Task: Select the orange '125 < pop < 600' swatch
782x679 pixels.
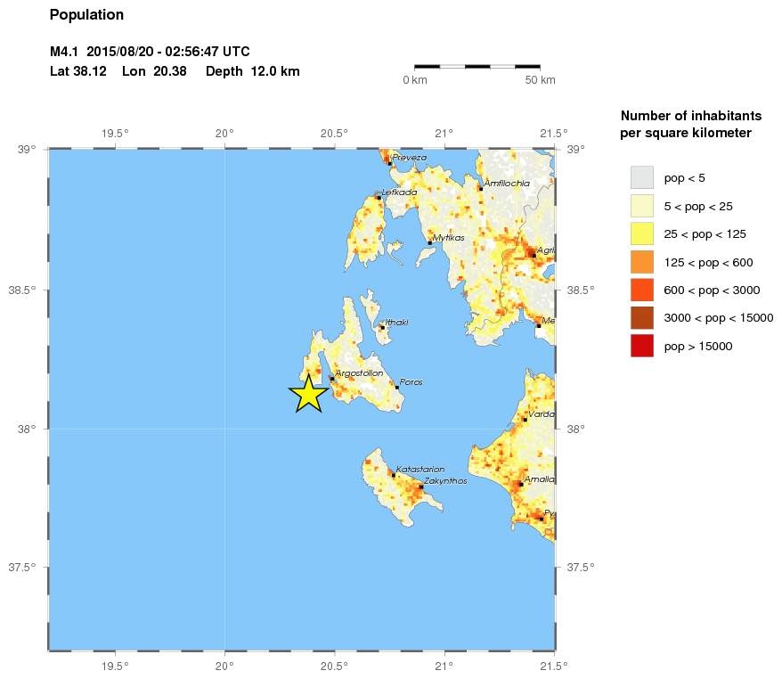Action: click(x=642, y=262)
